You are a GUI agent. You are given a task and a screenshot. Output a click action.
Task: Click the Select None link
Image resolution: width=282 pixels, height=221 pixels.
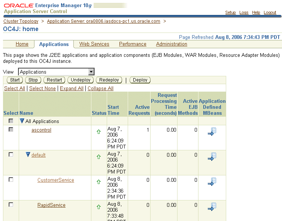(x=42, y=88)
